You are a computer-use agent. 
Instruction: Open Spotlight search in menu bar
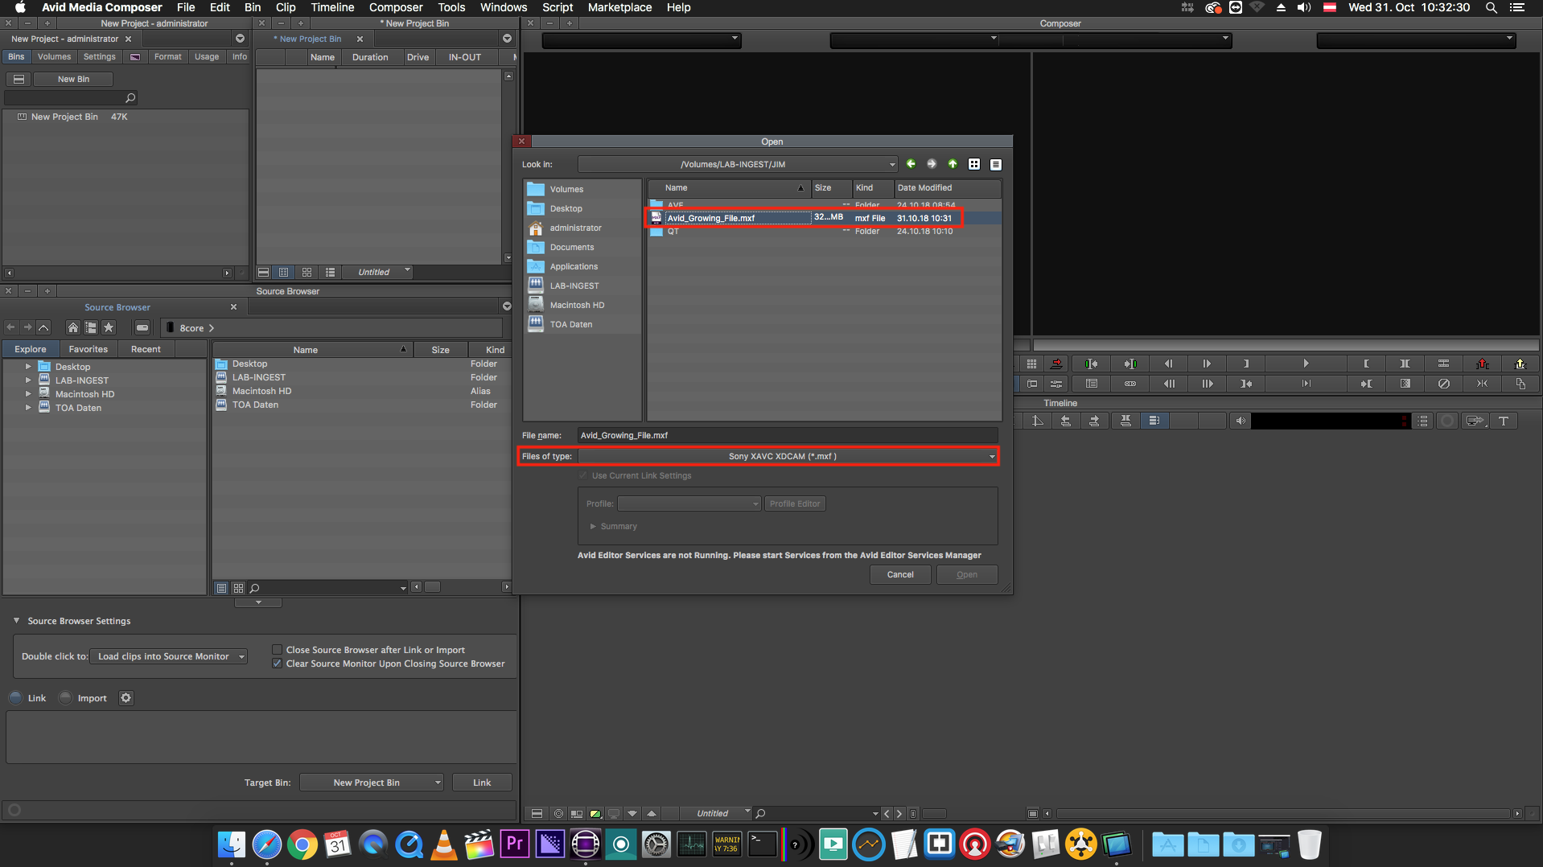[x=1491, y=7]
